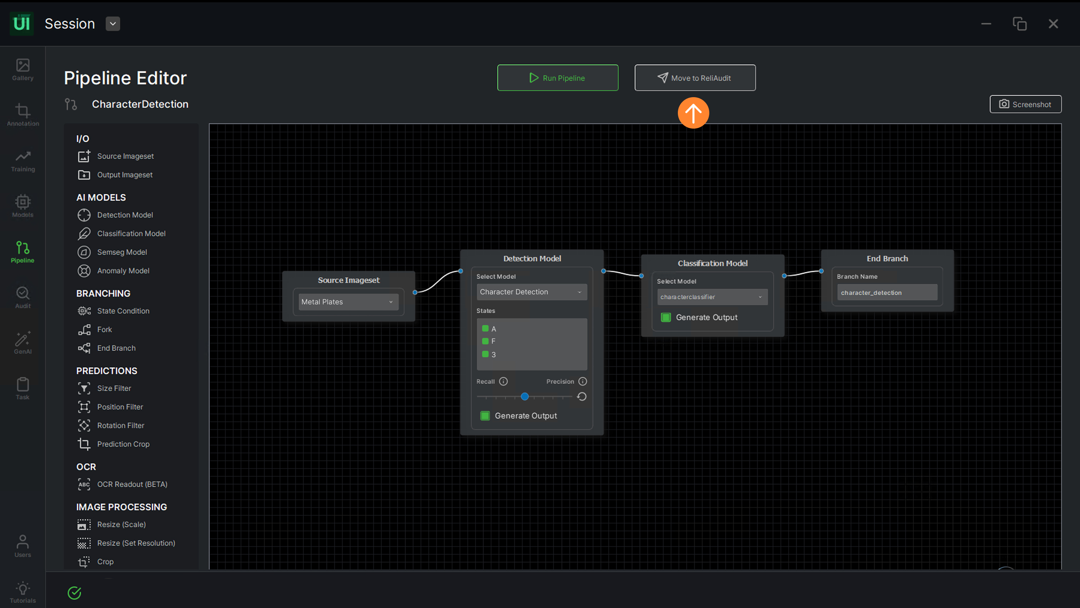Open the Character Detection model dropdown
Image resolution: width=1080 pixels, height=608 pixels.
[x=531, y=291]
